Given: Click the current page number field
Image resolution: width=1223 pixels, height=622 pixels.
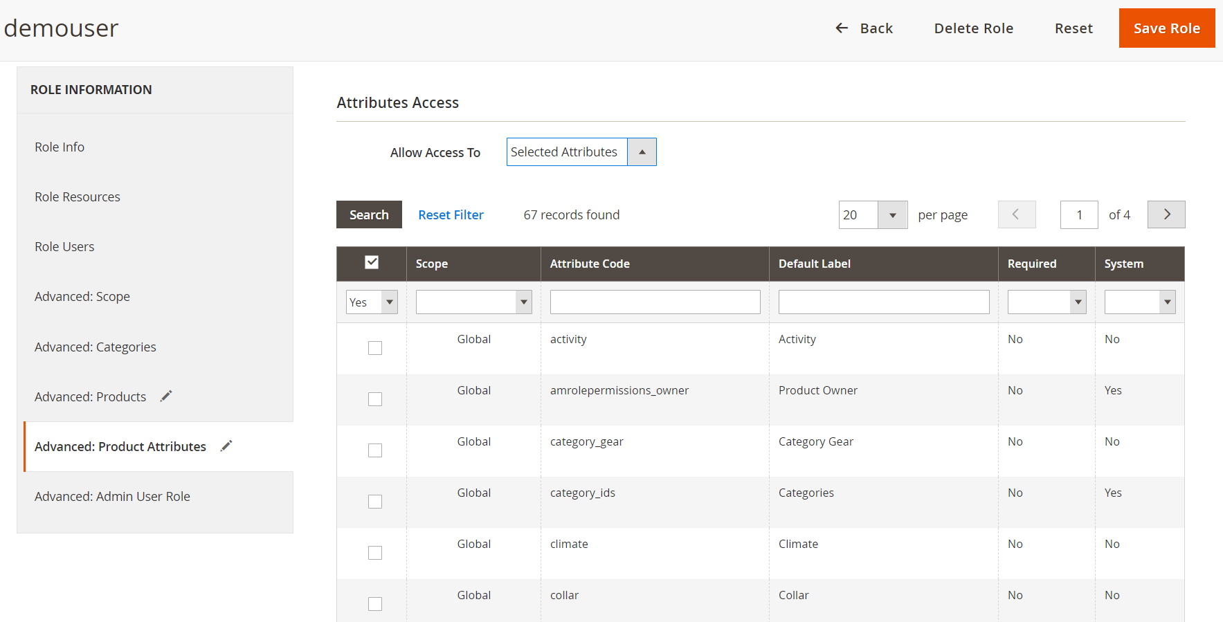Looking at the screenshot, I should click(x=1079, y=214).
